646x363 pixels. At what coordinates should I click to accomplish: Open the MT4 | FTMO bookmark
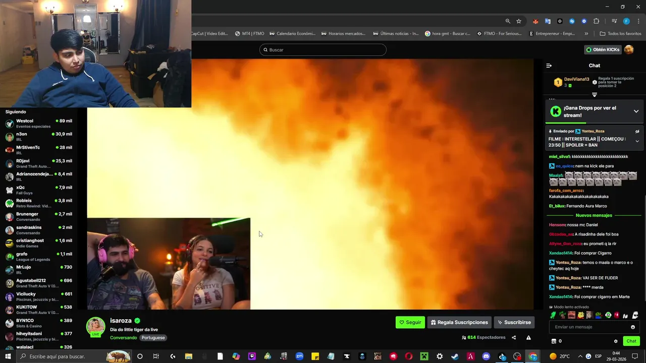(249, 34)
